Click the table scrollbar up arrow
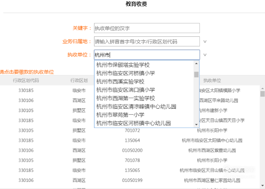The width and height of the screenshot is (265, 189). point(262,88)
